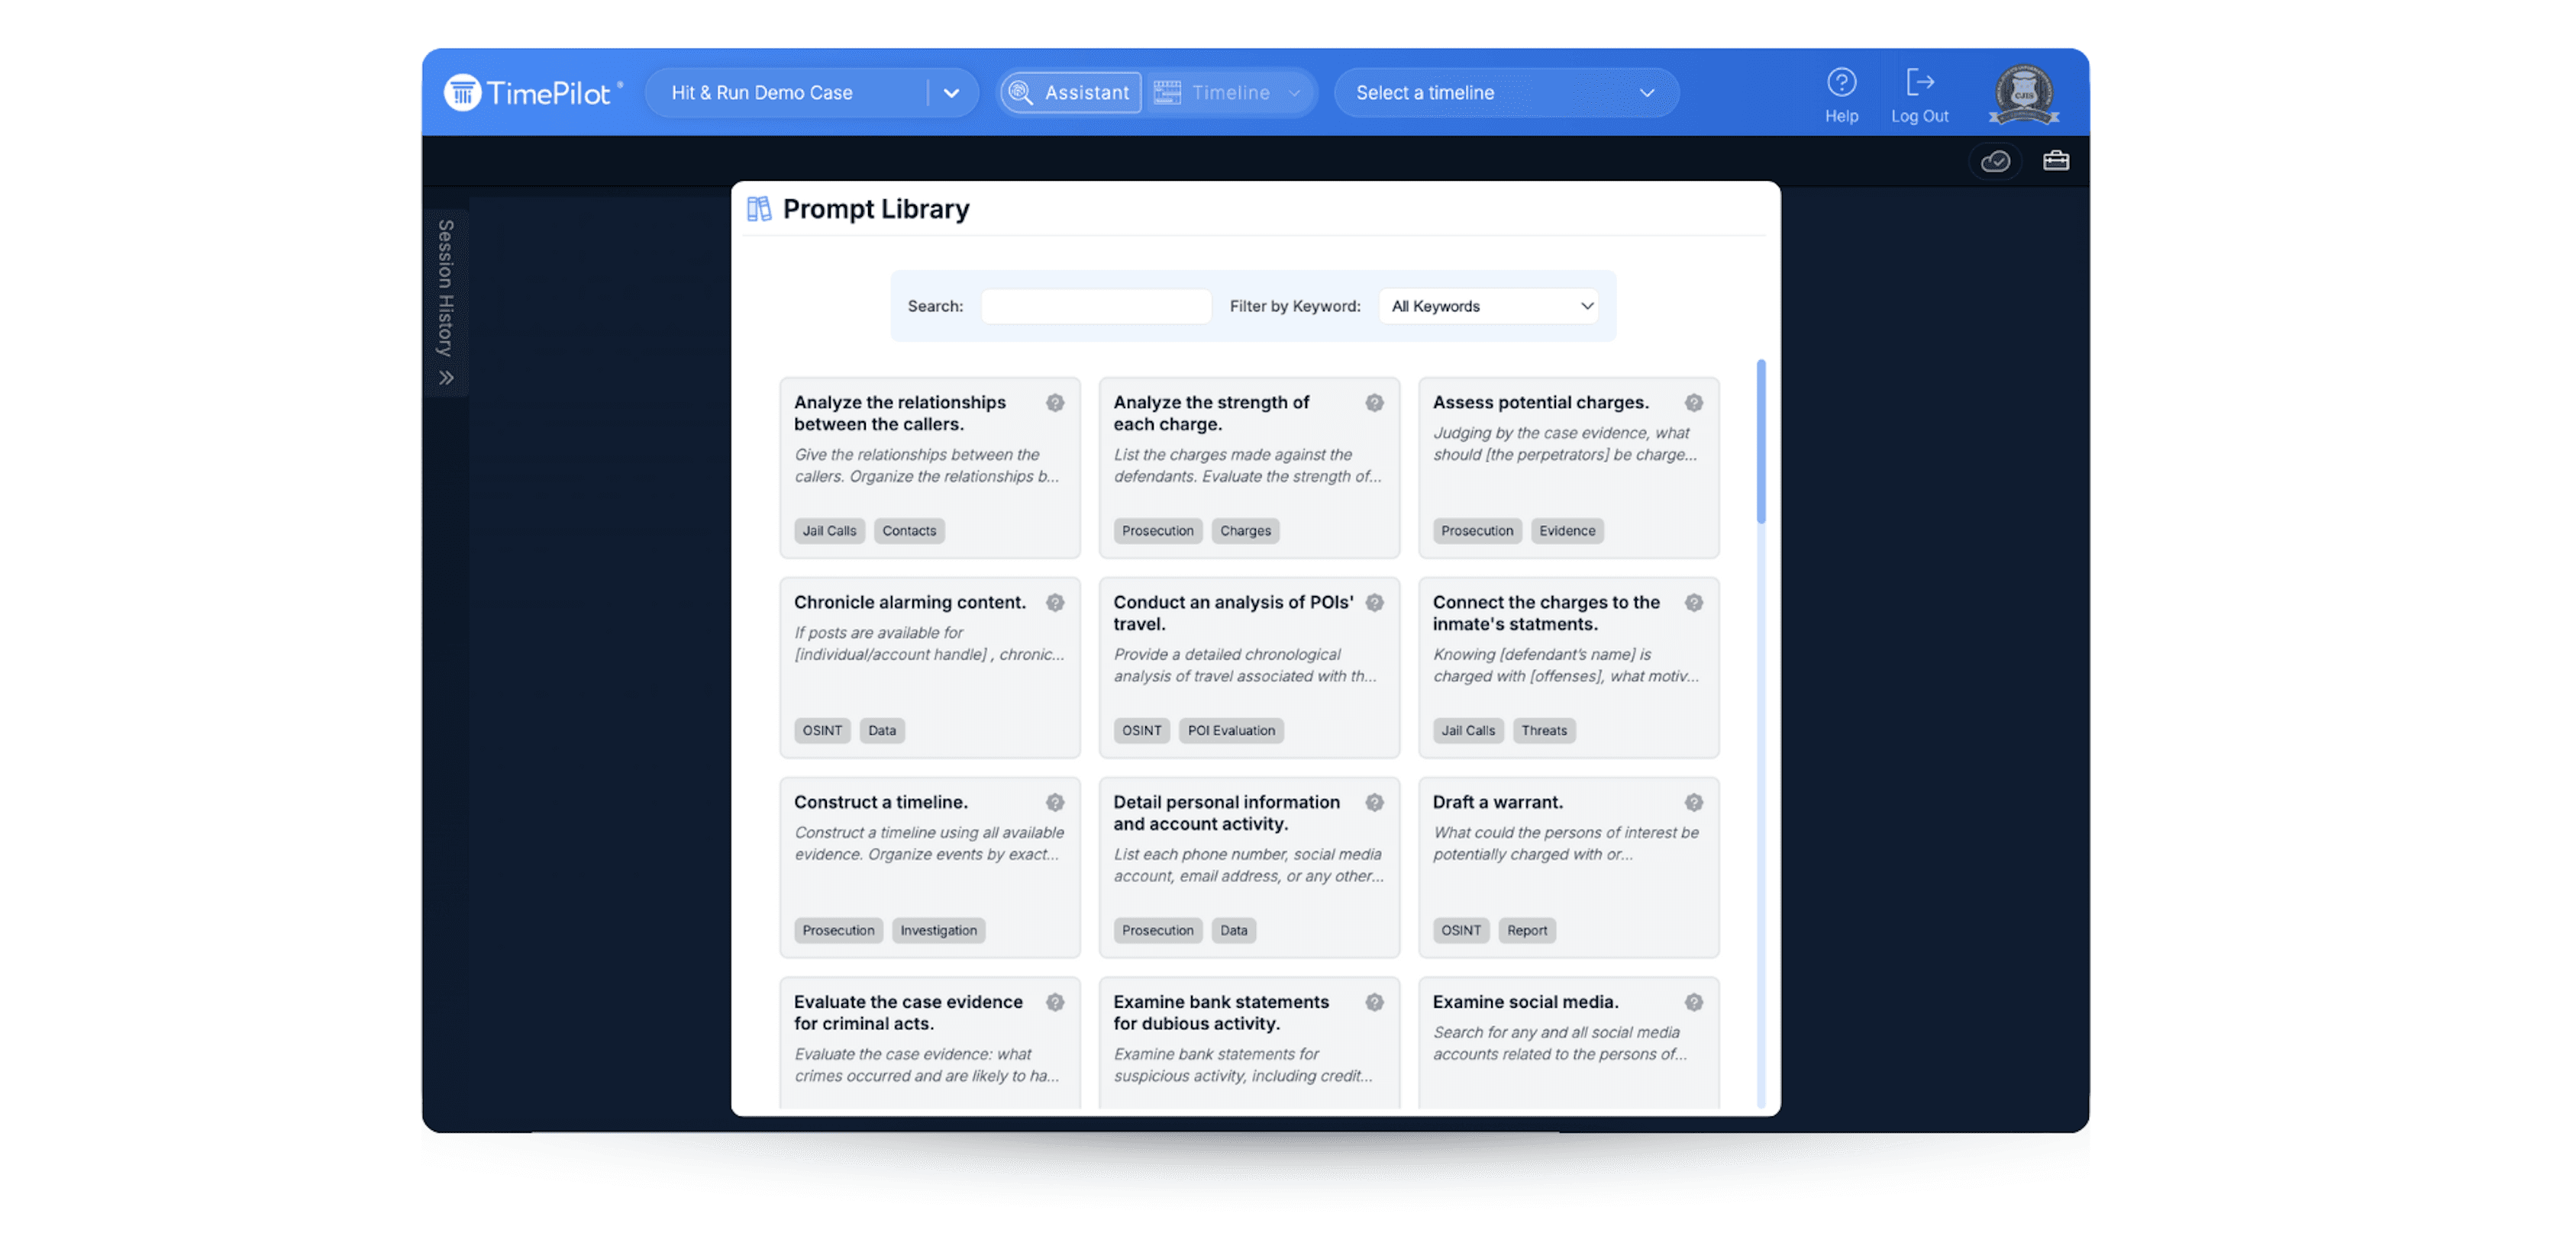
Task: Open the All Keywords filter dropdown
Action: pos(1488,306)
